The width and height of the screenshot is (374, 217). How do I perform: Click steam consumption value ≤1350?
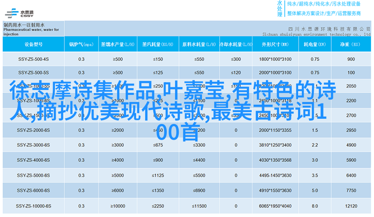pyautogui.click(x=158, y=190)
